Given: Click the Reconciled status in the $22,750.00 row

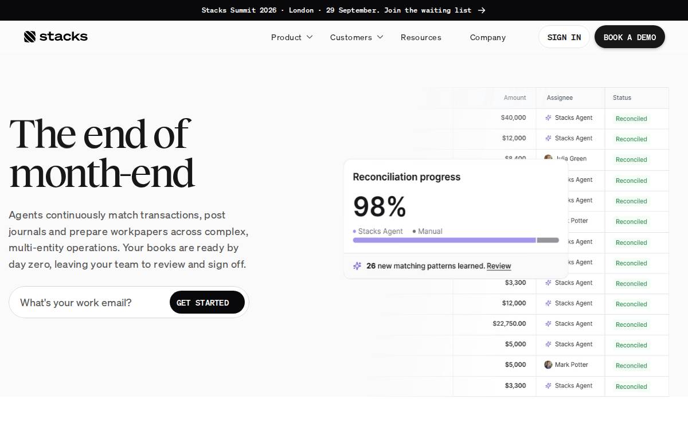Looking at the screenshot, I should (631, 325).
